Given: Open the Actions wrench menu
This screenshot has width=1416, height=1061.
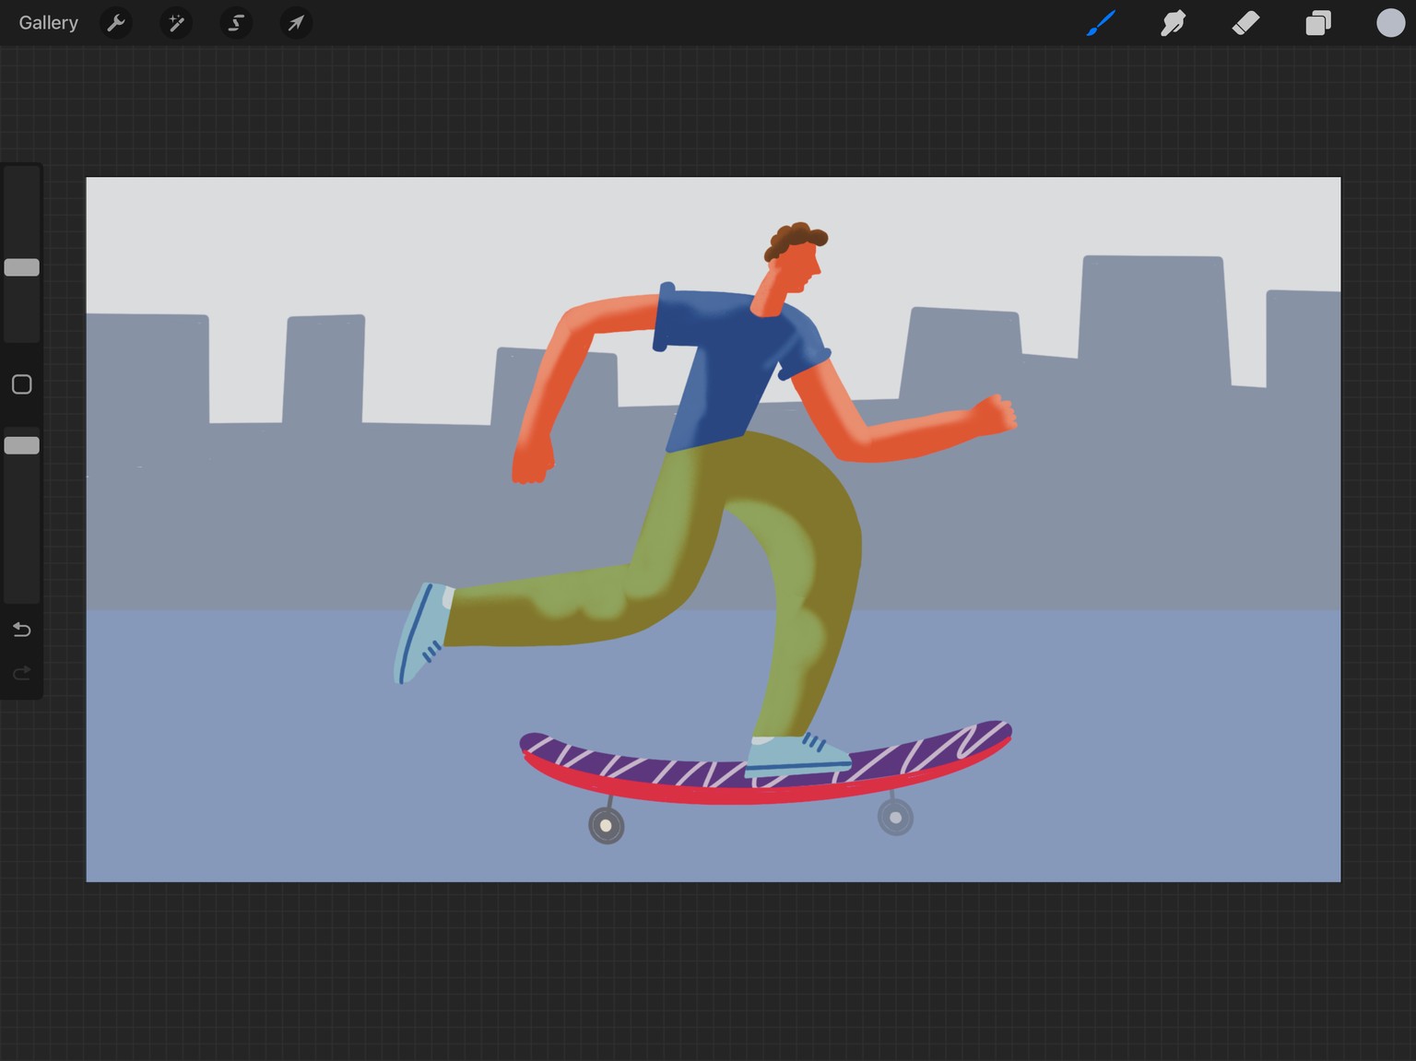Looking at the screenshot, I should [116, 23].
